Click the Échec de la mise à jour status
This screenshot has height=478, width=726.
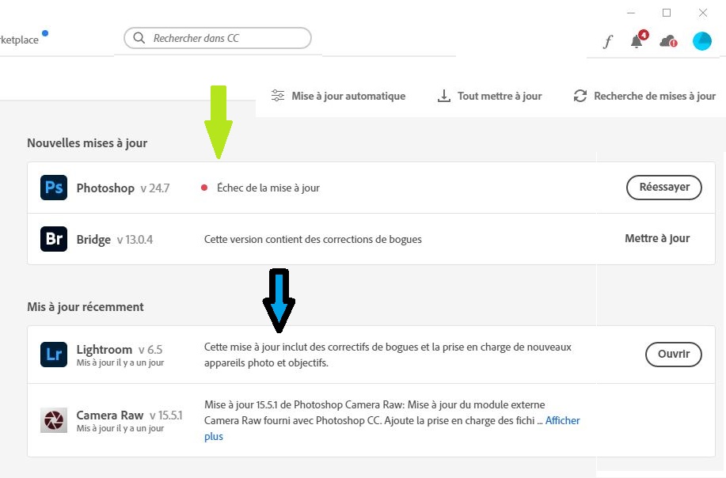268,188
